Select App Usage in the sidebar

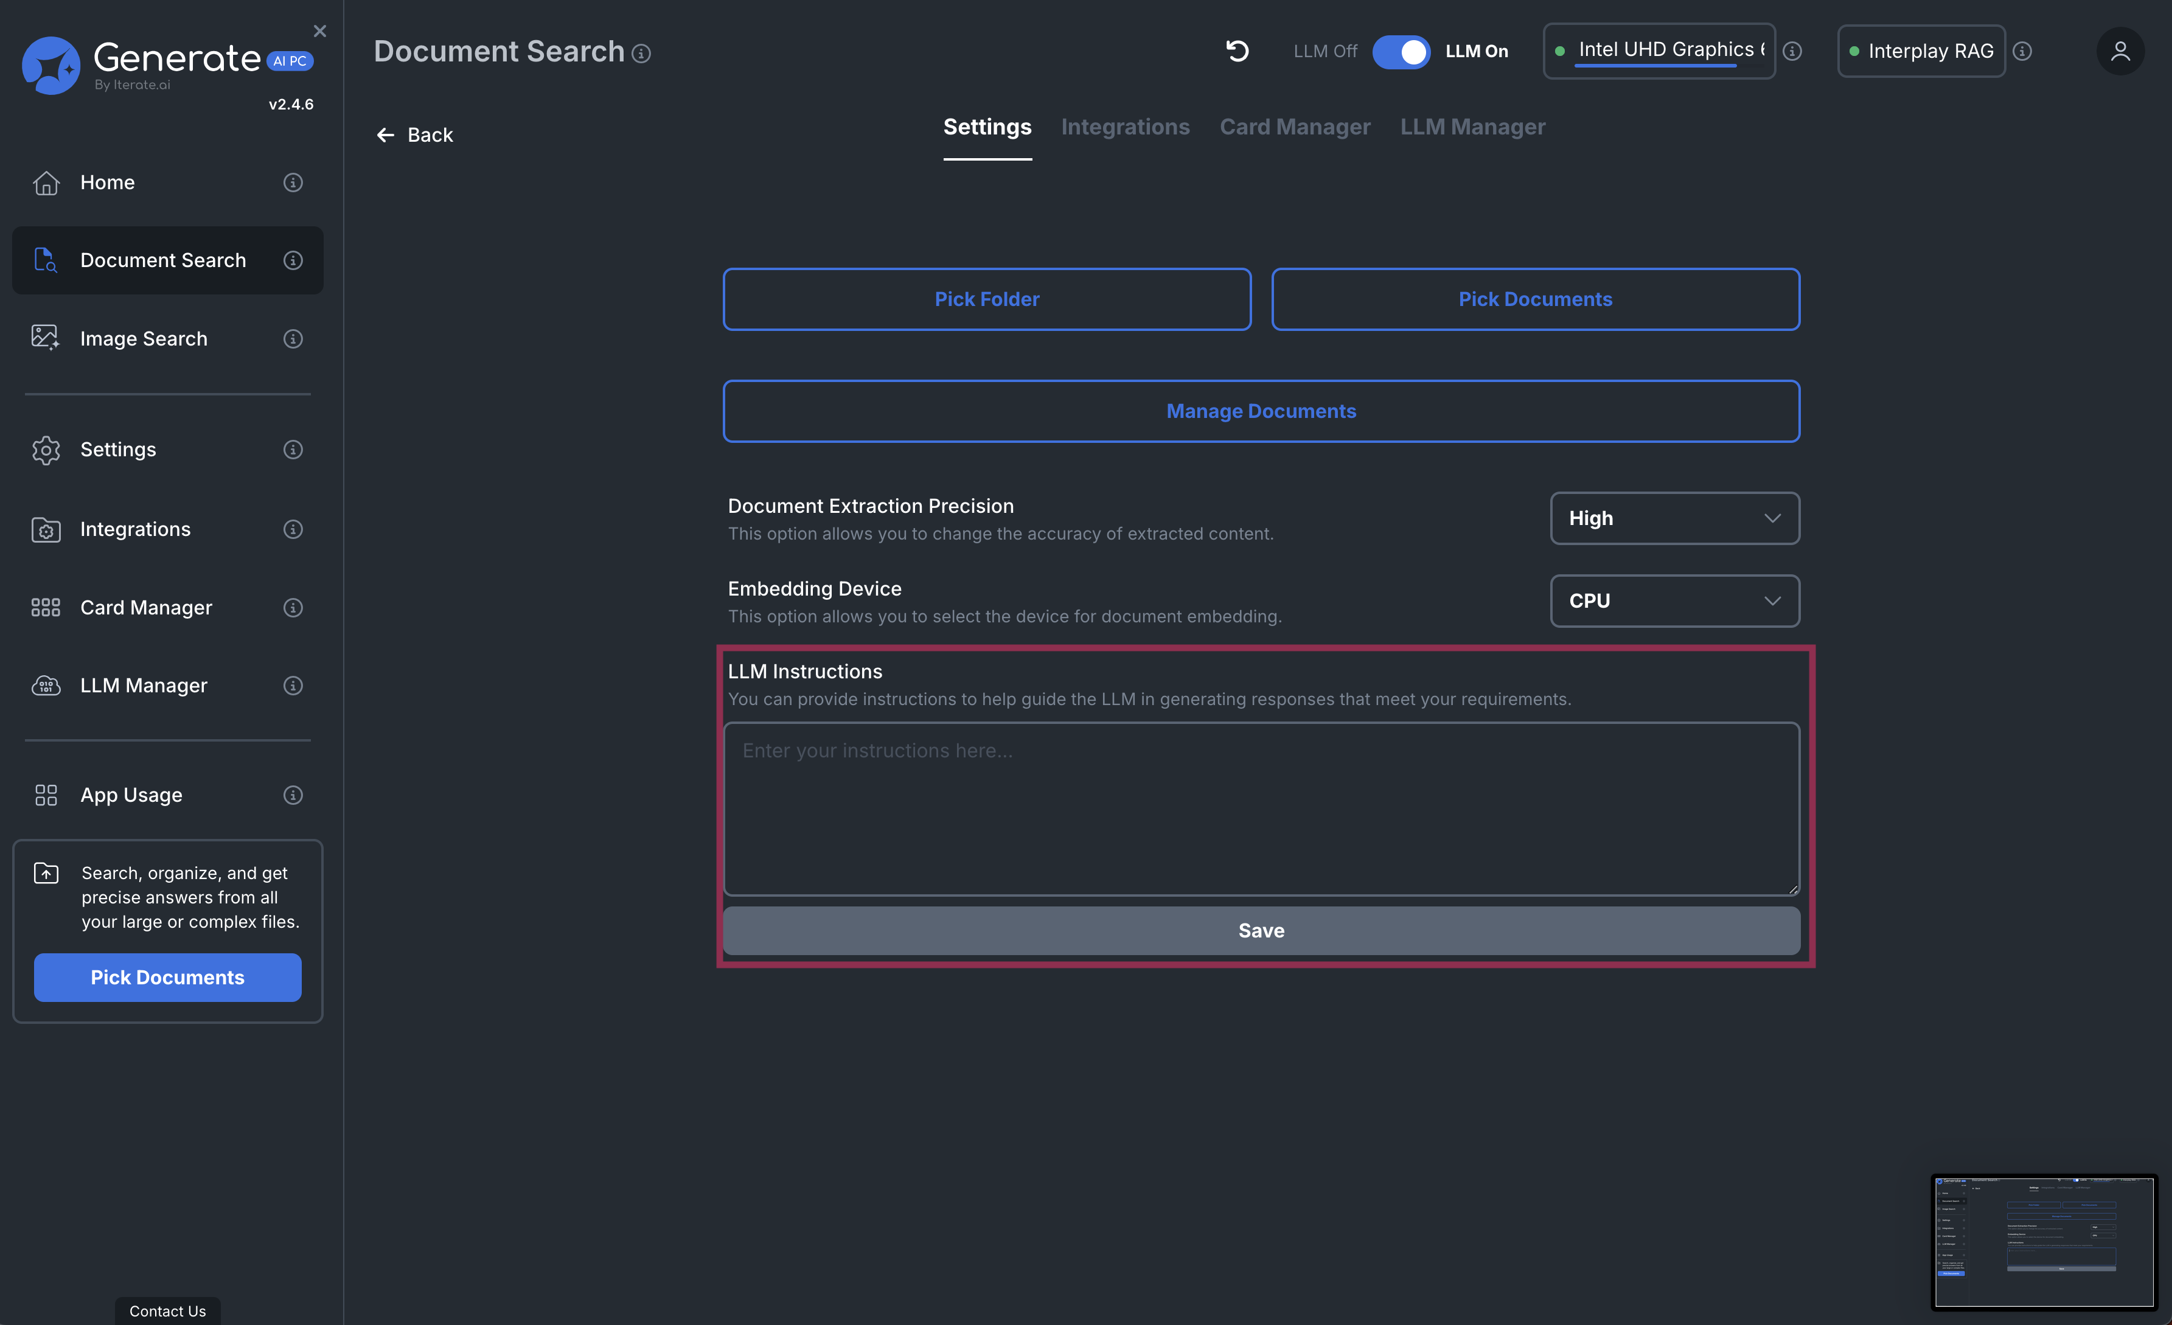point(167,795)
